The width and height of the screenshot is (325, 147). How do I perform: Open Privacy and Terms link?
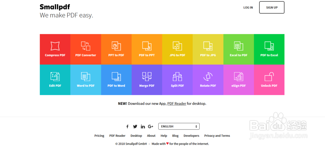[217, 136]
